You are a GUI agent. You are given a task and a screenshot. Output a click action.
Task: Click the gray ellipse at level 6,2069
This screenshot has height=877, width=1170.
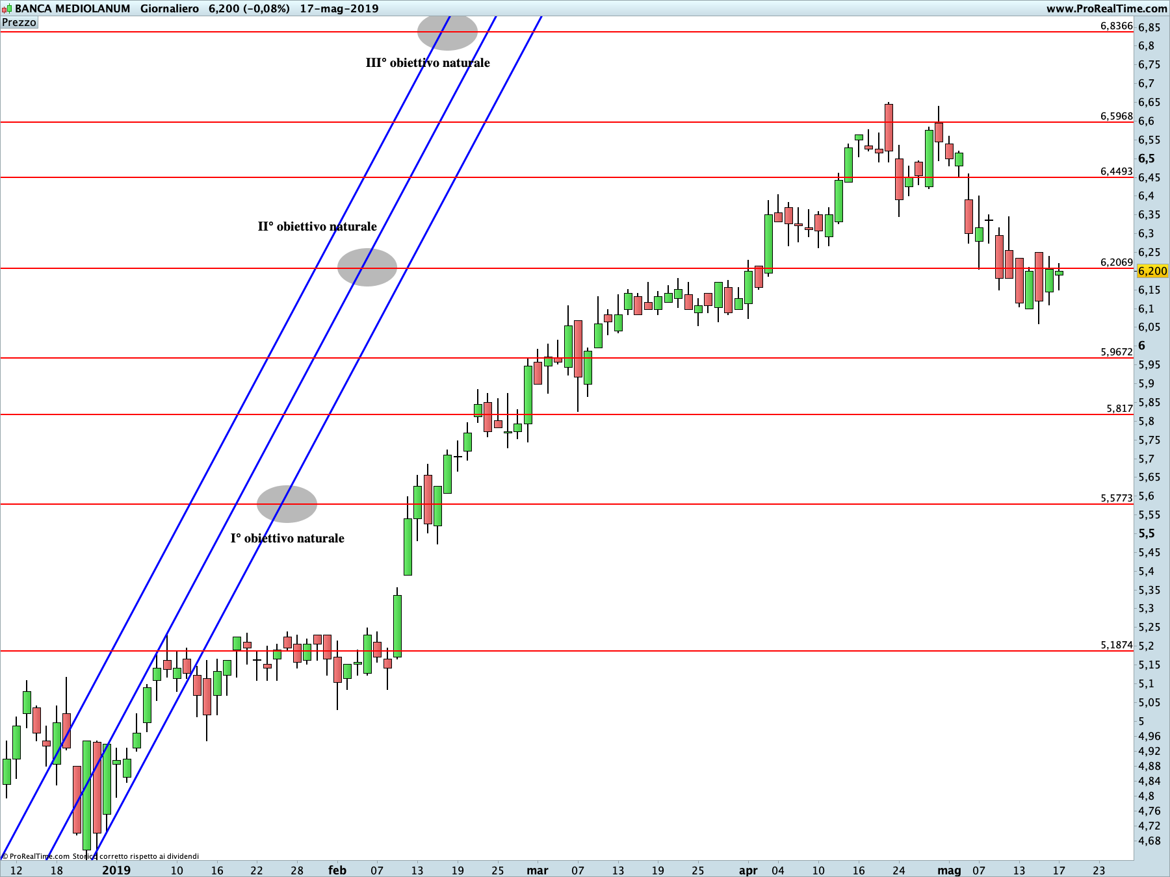(x=367, y=268)
